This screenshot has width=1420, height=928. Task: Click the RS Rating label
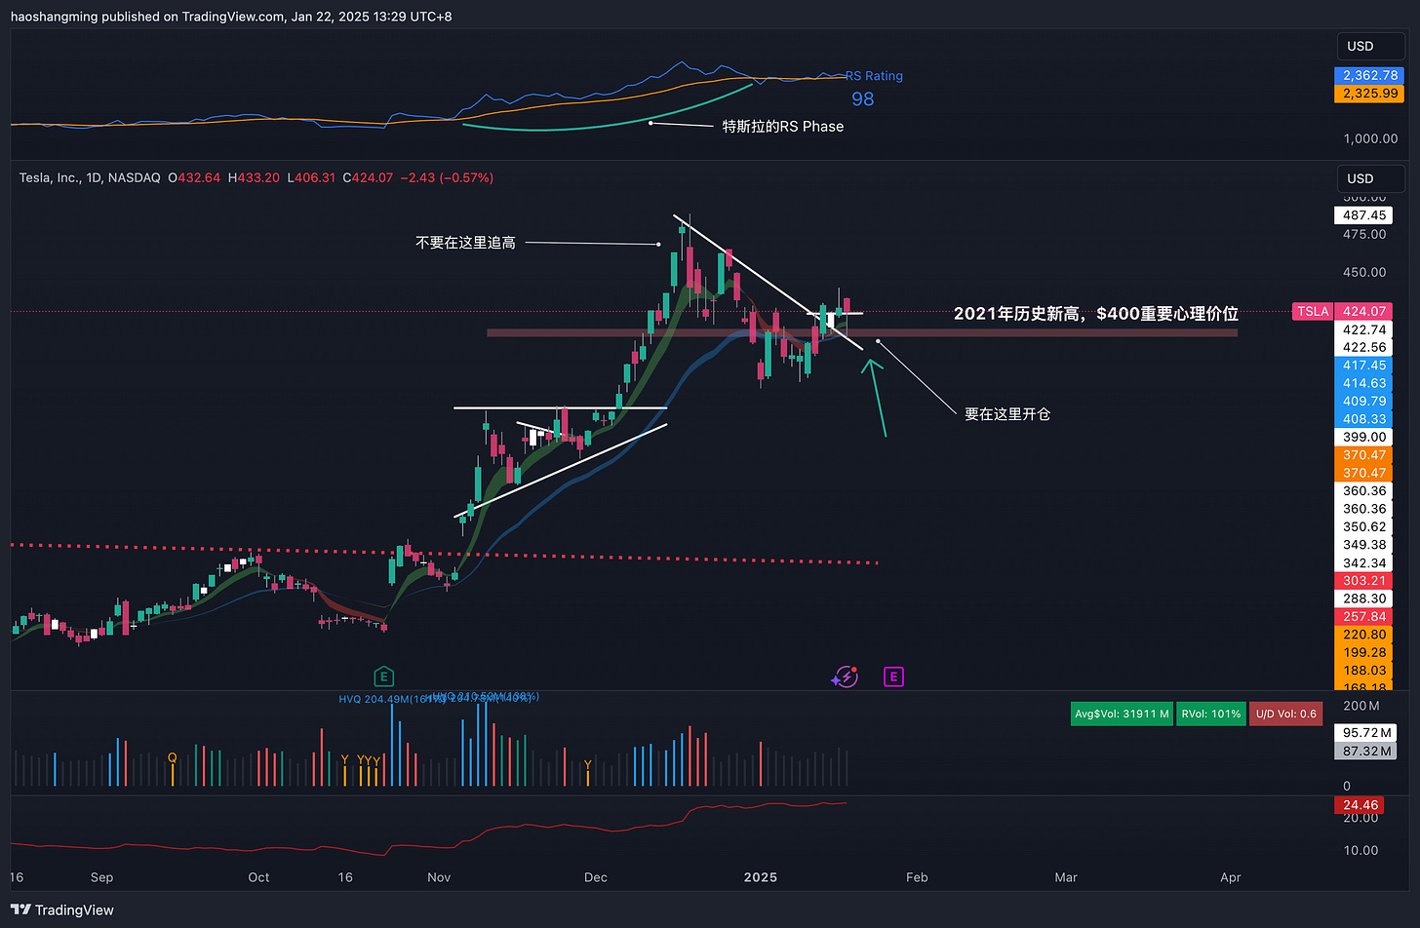coord(874,76)
